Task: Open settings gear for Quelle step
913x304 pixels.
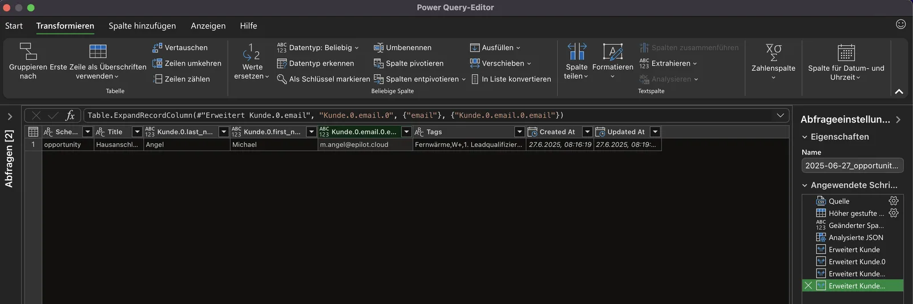Action: coord(894,201)
